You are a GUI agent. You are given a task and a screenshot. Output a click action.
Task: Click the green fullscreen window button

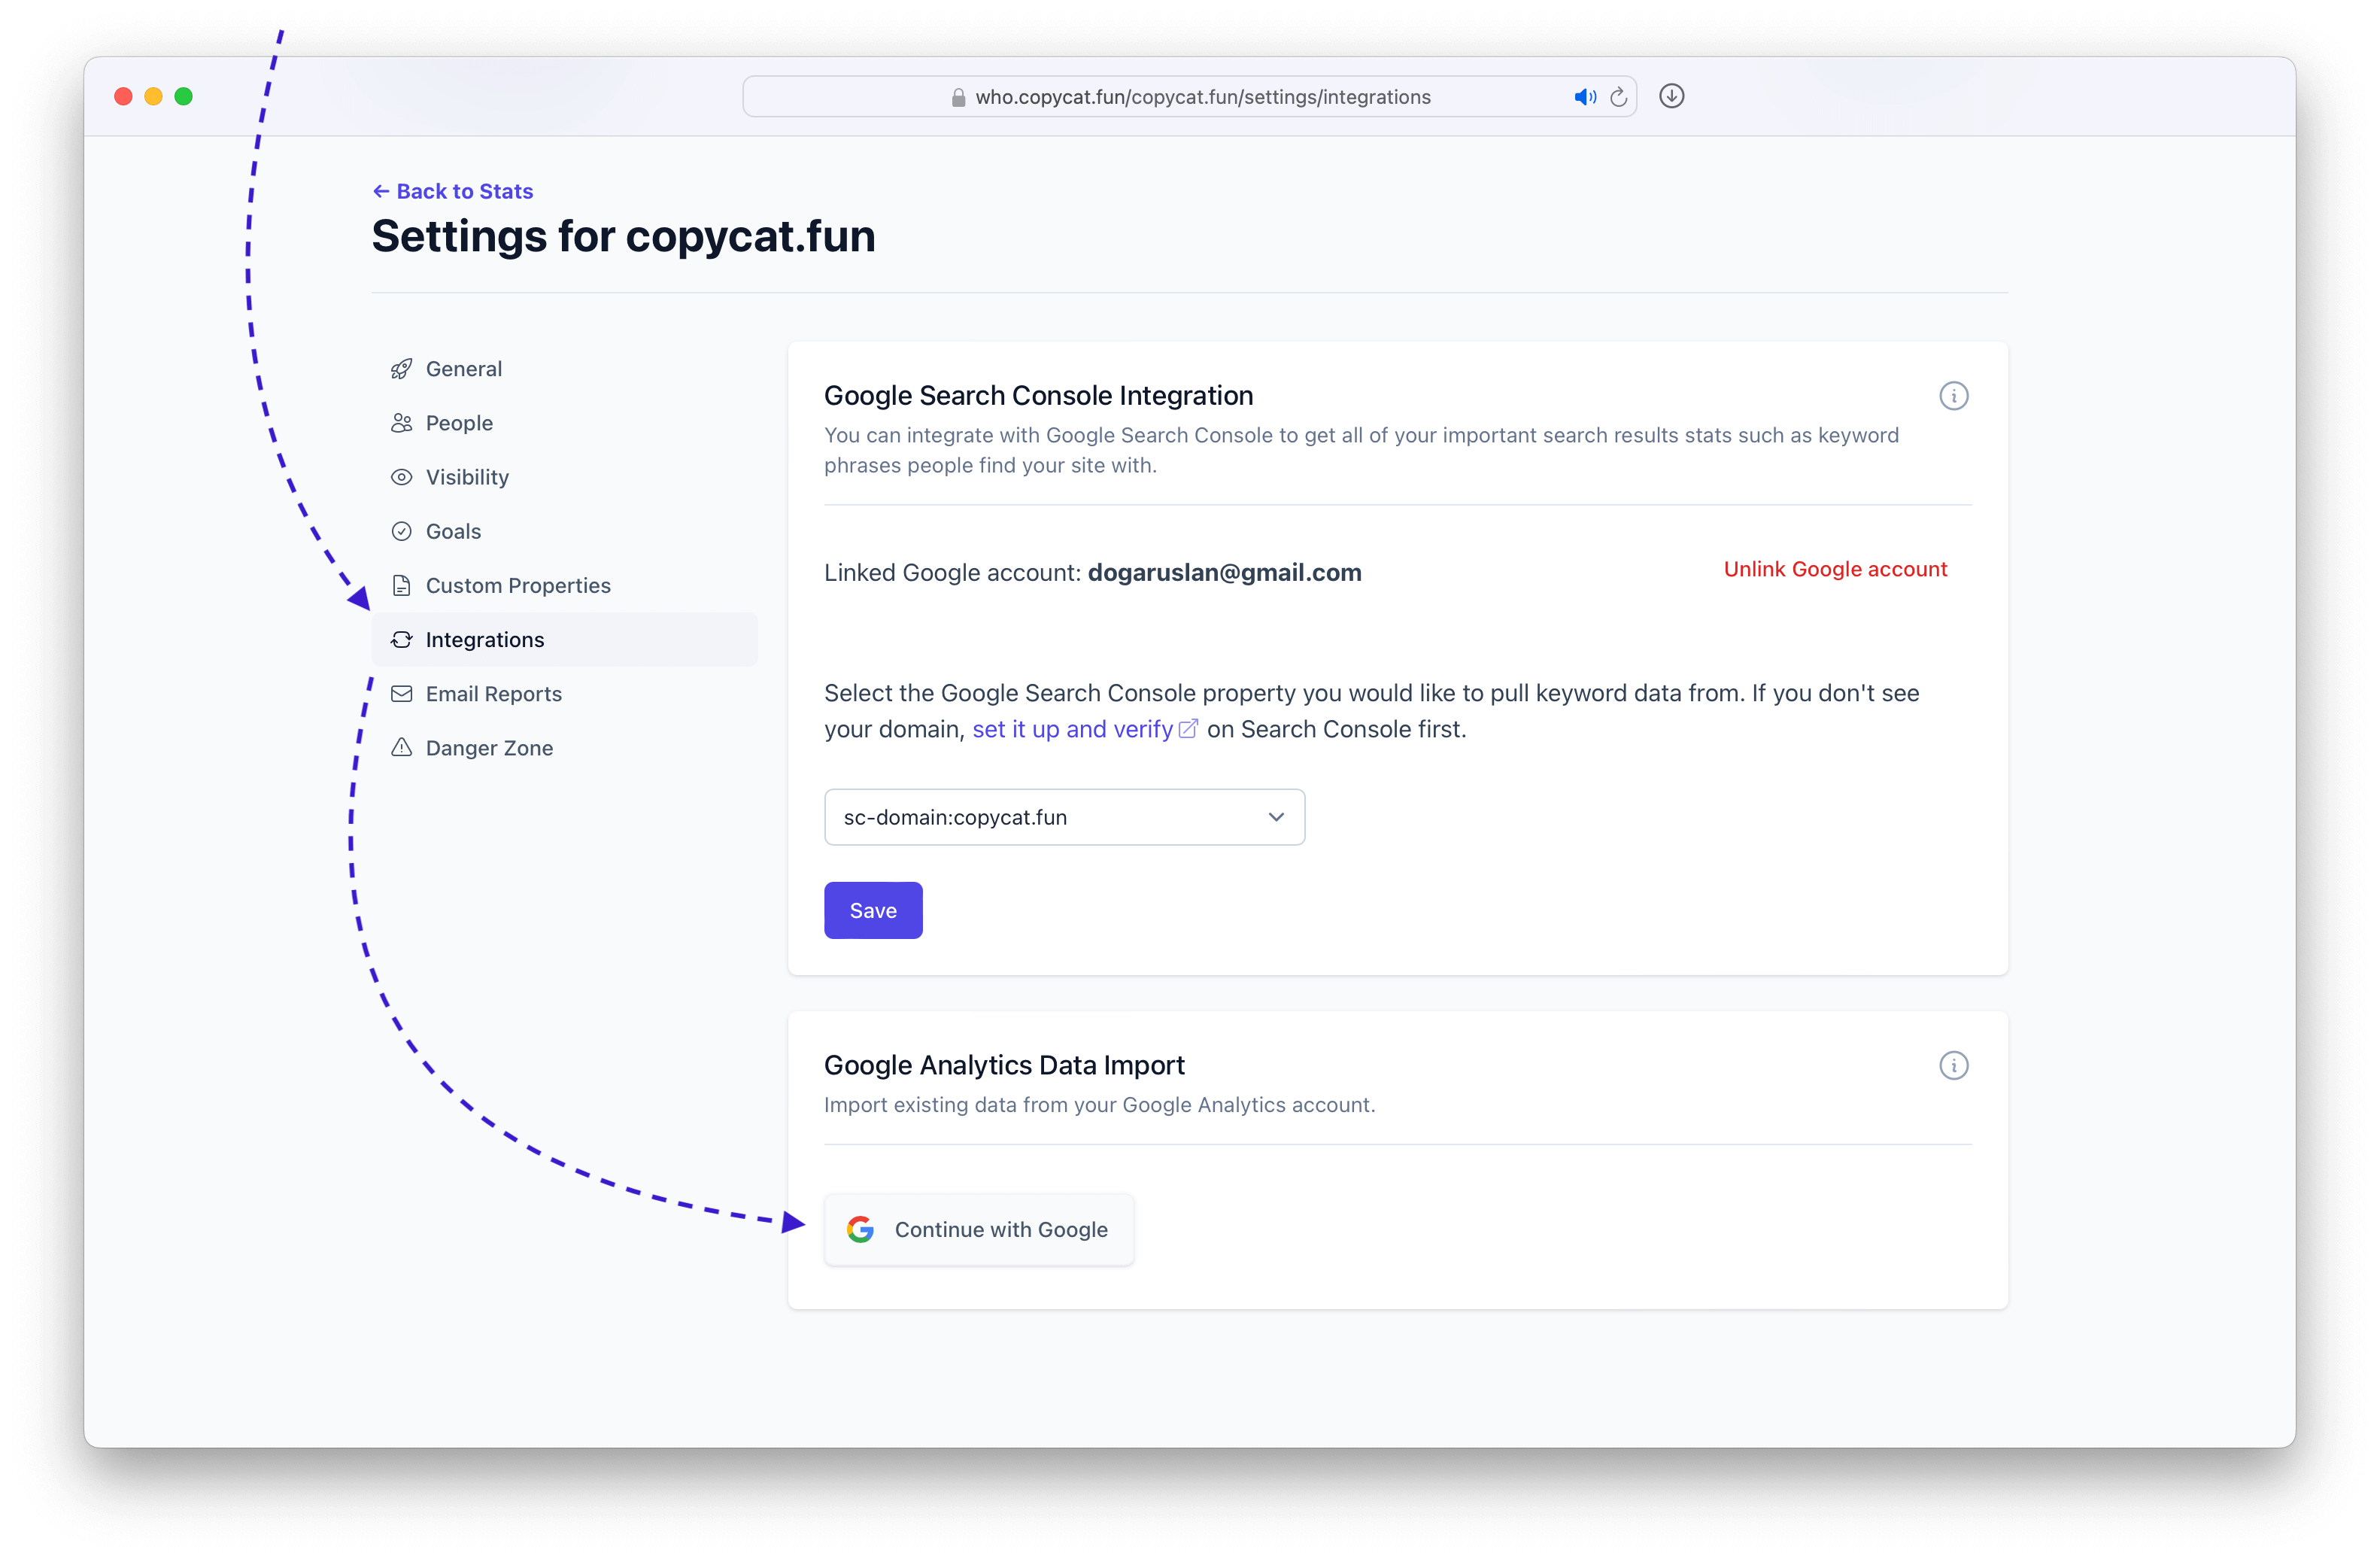(x=183, y=96)
